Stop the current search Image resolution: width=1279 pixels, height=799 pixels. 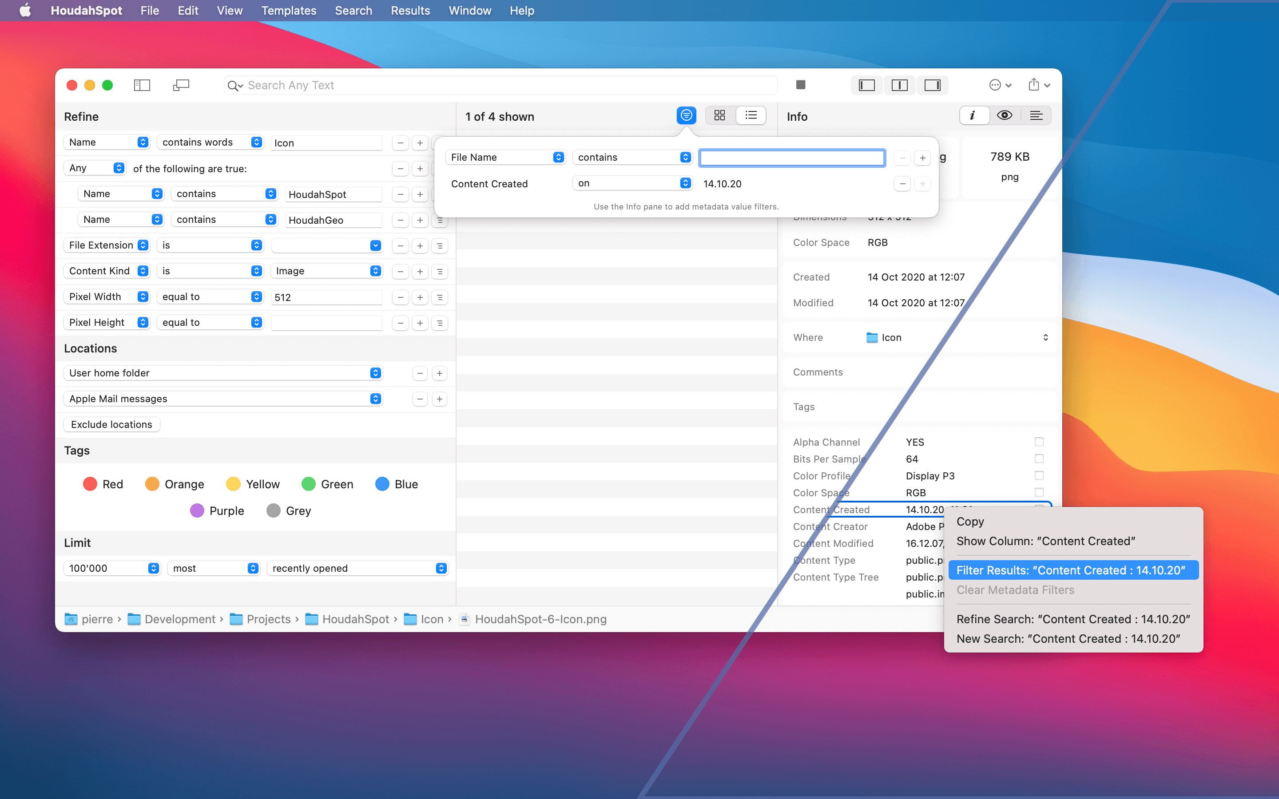point(800,84)
